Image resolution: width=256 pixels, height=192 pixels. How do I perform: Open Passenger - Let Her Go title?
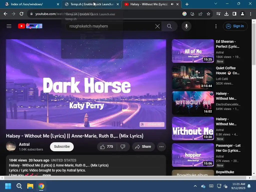pos(228,148)
